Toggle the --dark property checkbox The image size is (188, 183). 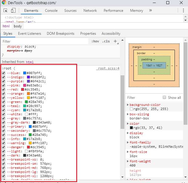point(4,155)
